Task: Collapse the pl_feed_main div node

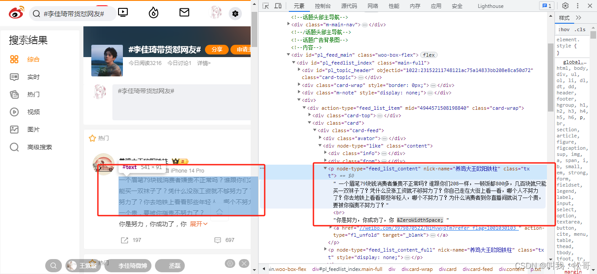Action: coord(289,55)
